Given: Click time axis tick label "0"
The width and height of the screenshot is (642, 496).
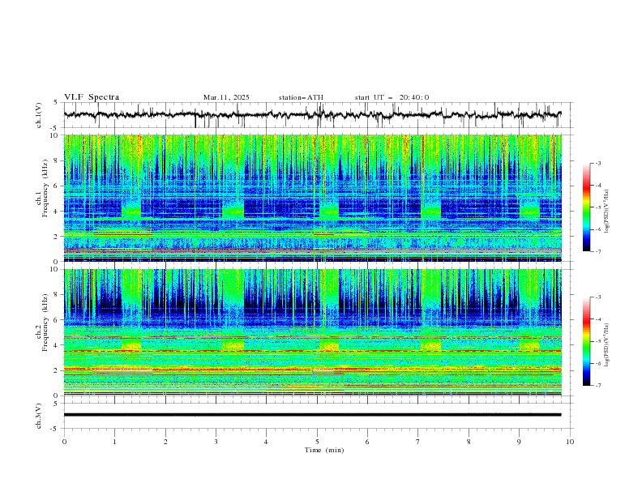Looking at the screenshot, I should tap(64, 442).
